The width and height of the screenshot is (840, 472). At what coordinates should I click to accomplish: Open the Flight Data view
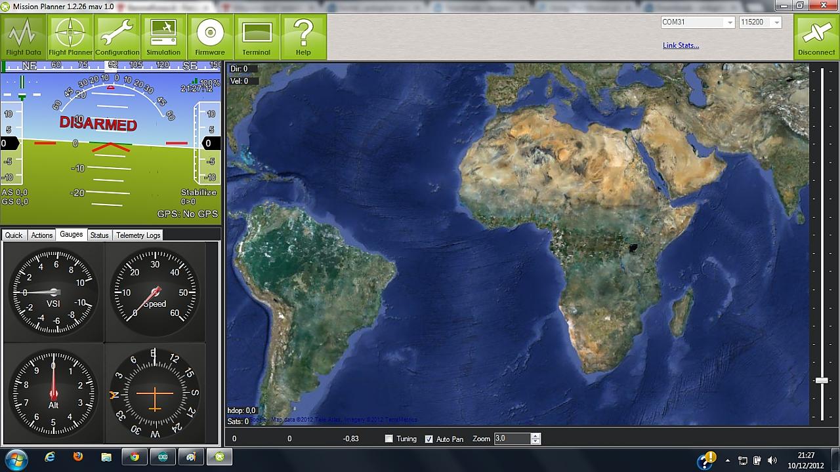24,37
